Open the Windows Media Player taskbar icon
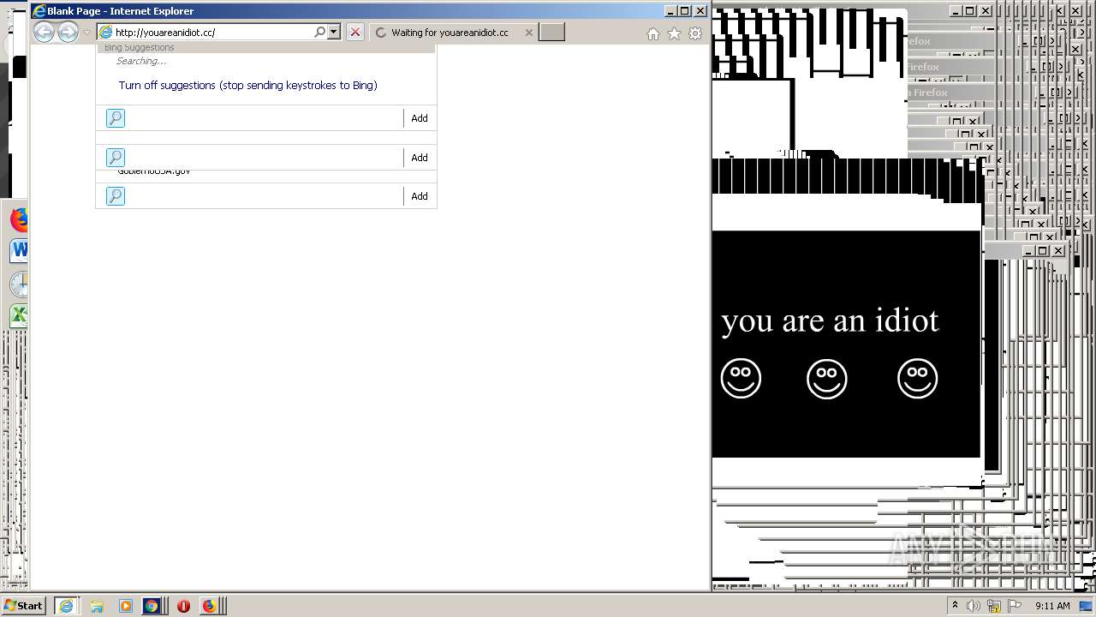The image size is (1096, 617). [x=126, y=606]
